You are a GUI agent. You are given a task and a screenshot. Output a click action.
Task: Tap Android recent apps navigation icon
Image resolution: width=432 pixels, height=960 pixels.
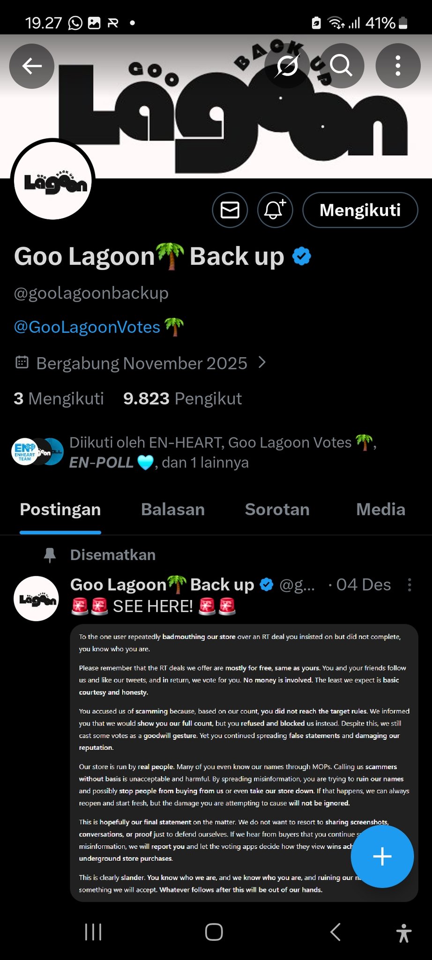pos(93,932)
